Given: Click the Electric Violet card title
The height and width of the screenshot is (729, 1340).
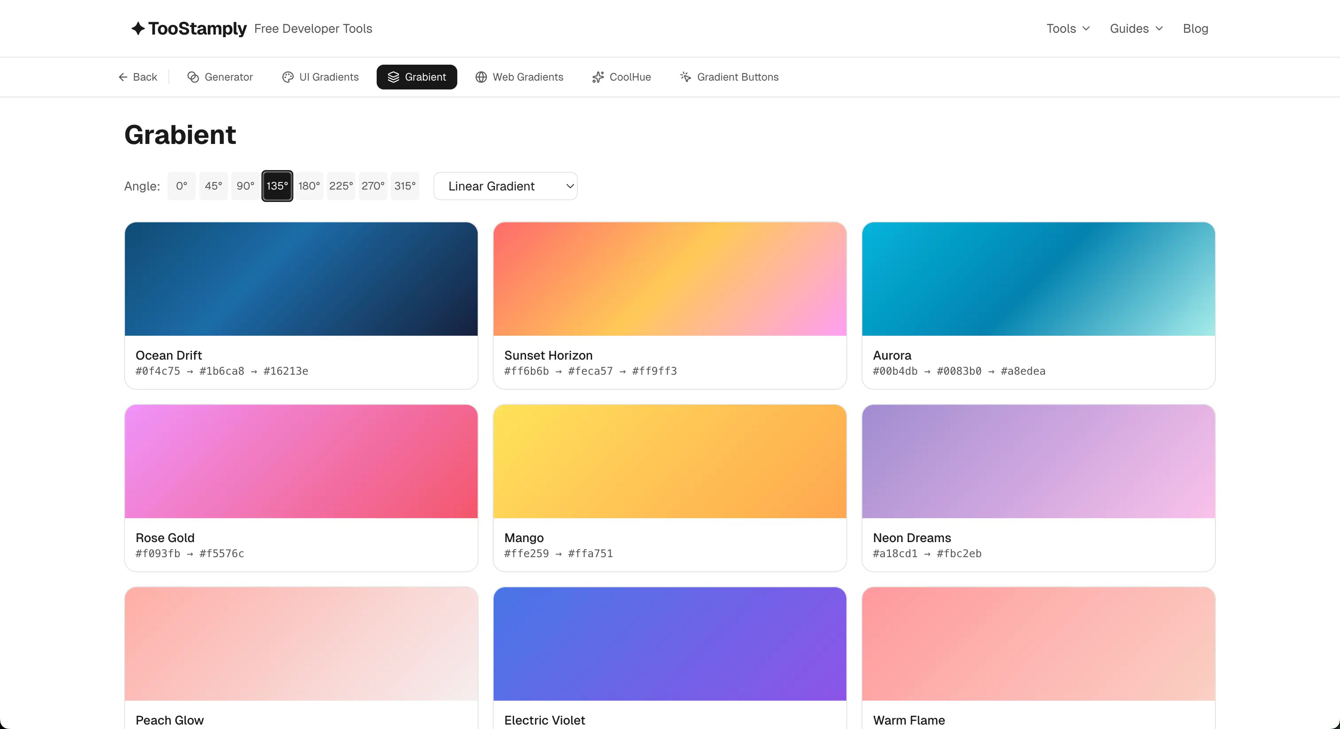Looking at the screenshot, I should point(545,720).
